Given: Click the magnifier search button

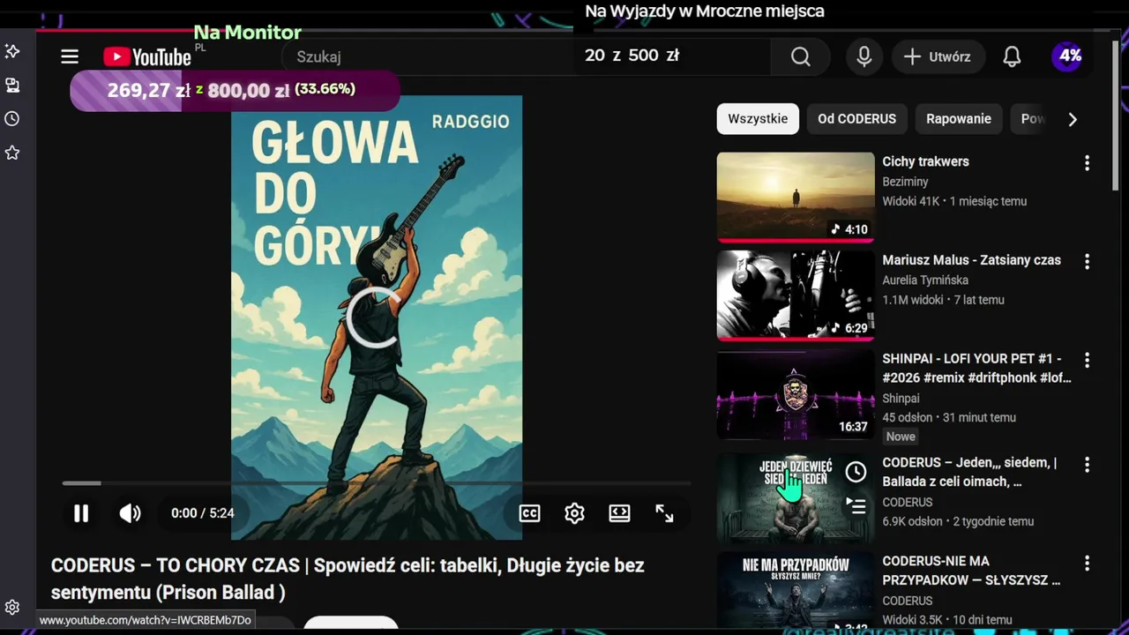Looking at the screenshot, I should pyautogui.click(x=800, y=56).
